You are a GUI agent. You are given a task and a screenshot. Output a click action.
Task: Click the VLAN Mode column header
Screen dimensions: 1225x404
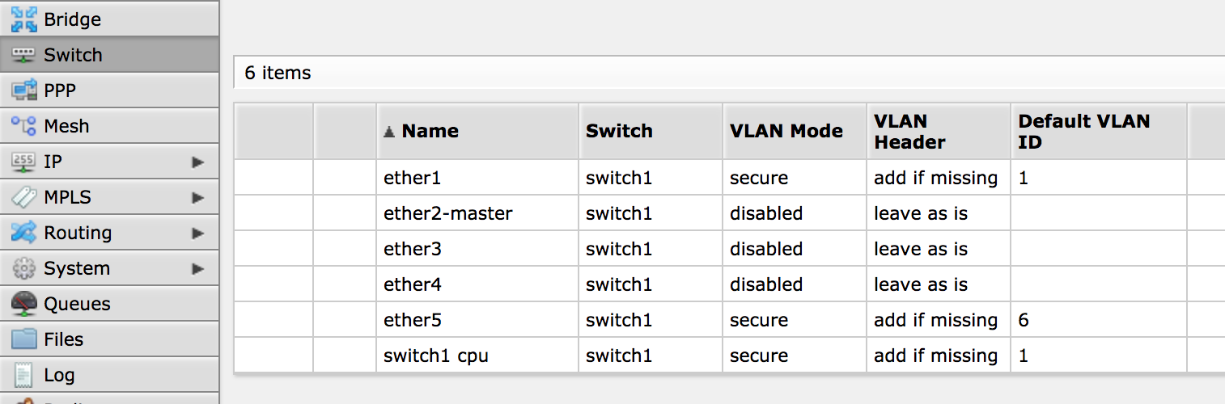click(x=786, y=131)
